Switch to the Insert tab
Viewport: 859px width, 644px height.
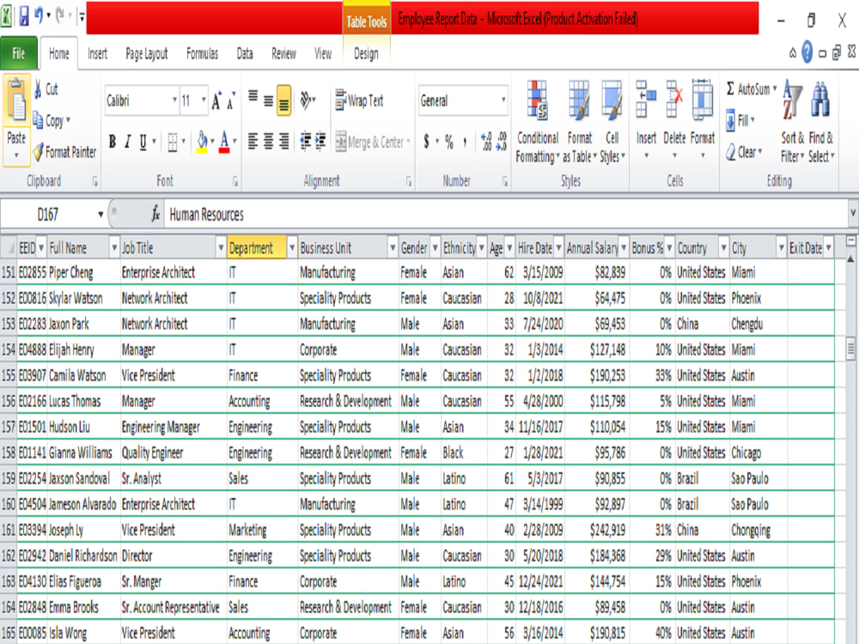98,53
